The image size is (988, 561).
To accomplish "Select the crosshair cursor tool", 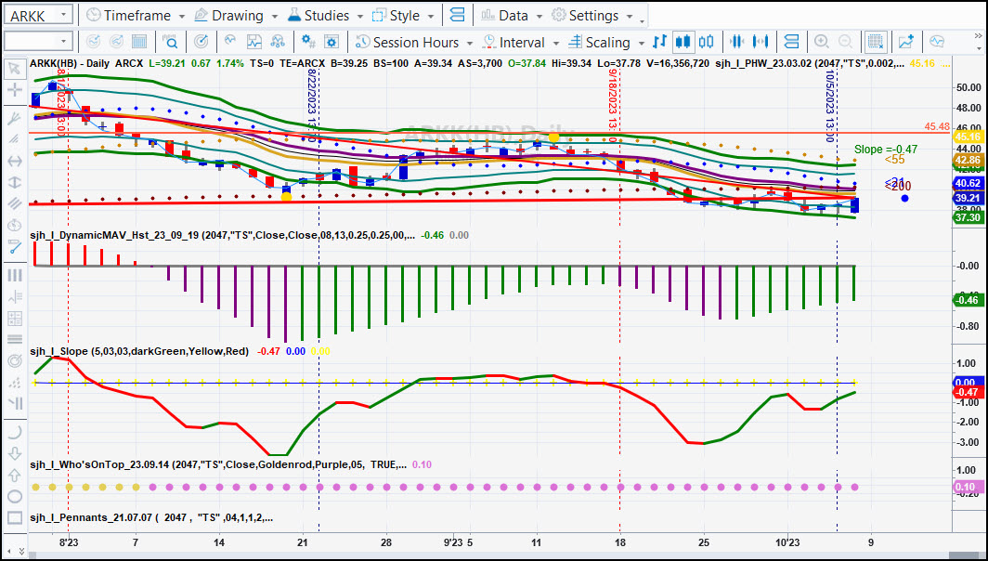I will point(14,90).
